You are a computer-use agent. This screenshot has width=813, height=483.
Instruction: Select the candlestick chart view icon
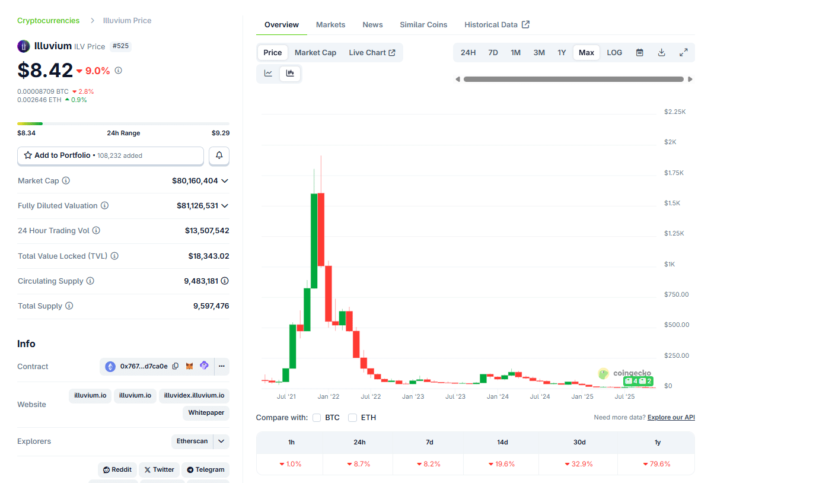coord(289,73)
